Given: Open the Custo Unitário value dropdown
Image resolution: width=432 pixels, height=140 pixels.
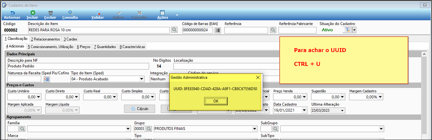Looking at the screenshot, I should 39,97.
